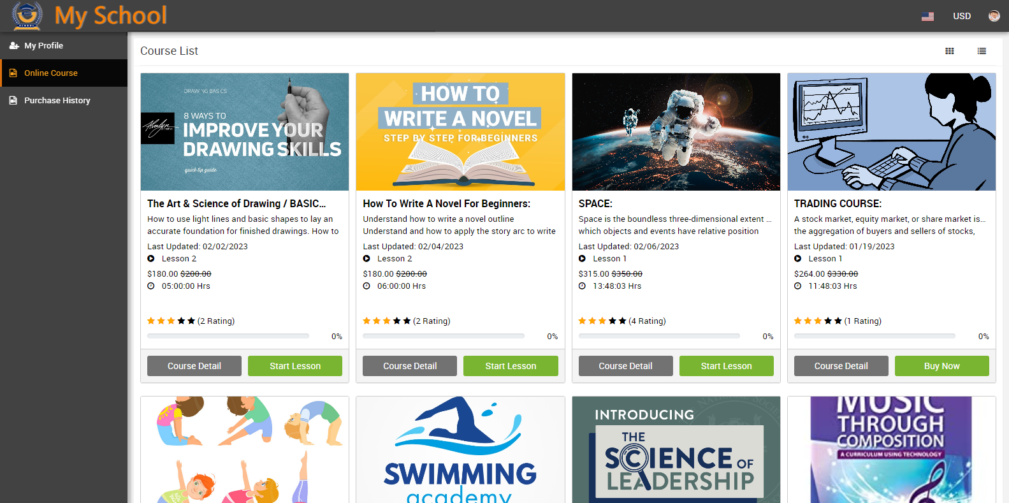
Task: Go to Purchase History page
Action: tap(57, 101)
